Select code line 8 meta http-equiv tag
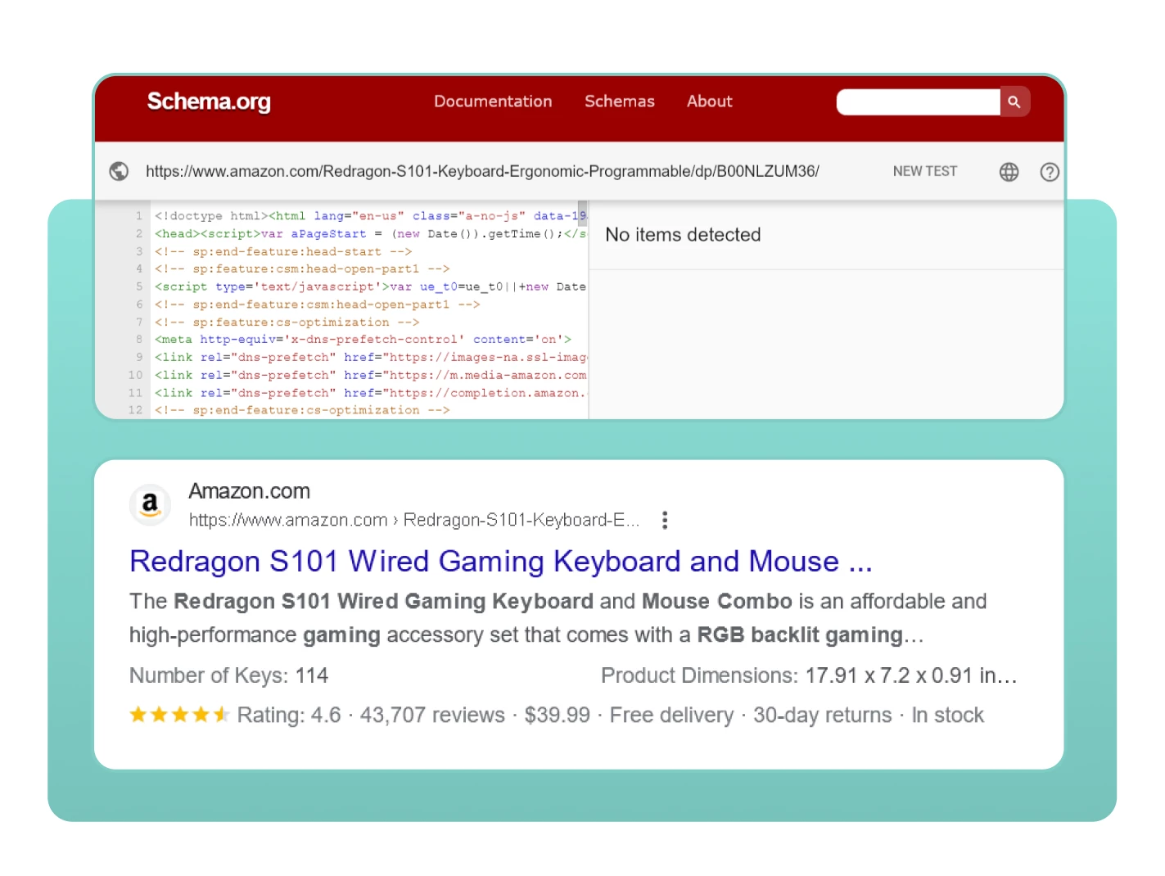This screenshot has width=1165, height=876. pyautogui.click(x=363, y=340)
